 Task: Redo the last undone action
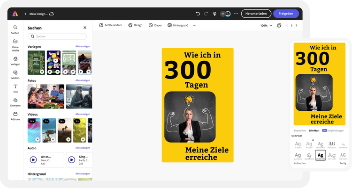click(x=206, y=14)
